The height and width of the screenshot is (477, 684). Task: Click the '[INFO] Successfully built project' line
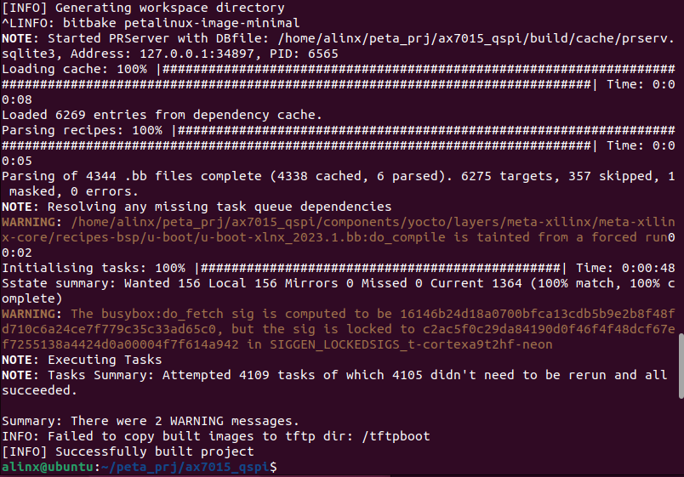(x=128, y=451)
